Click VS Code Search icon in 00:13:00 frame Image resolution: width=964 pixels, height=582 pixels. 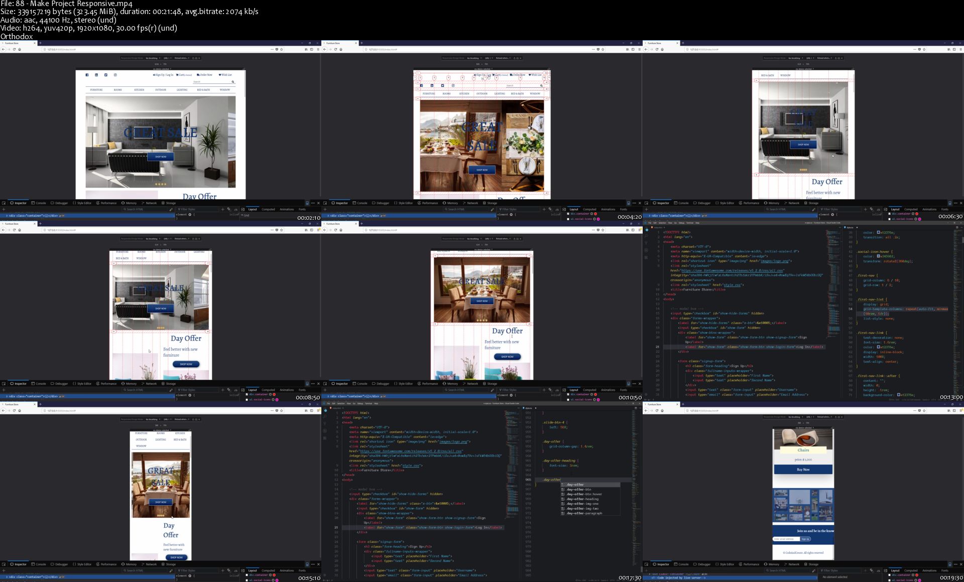pos(646,236)
